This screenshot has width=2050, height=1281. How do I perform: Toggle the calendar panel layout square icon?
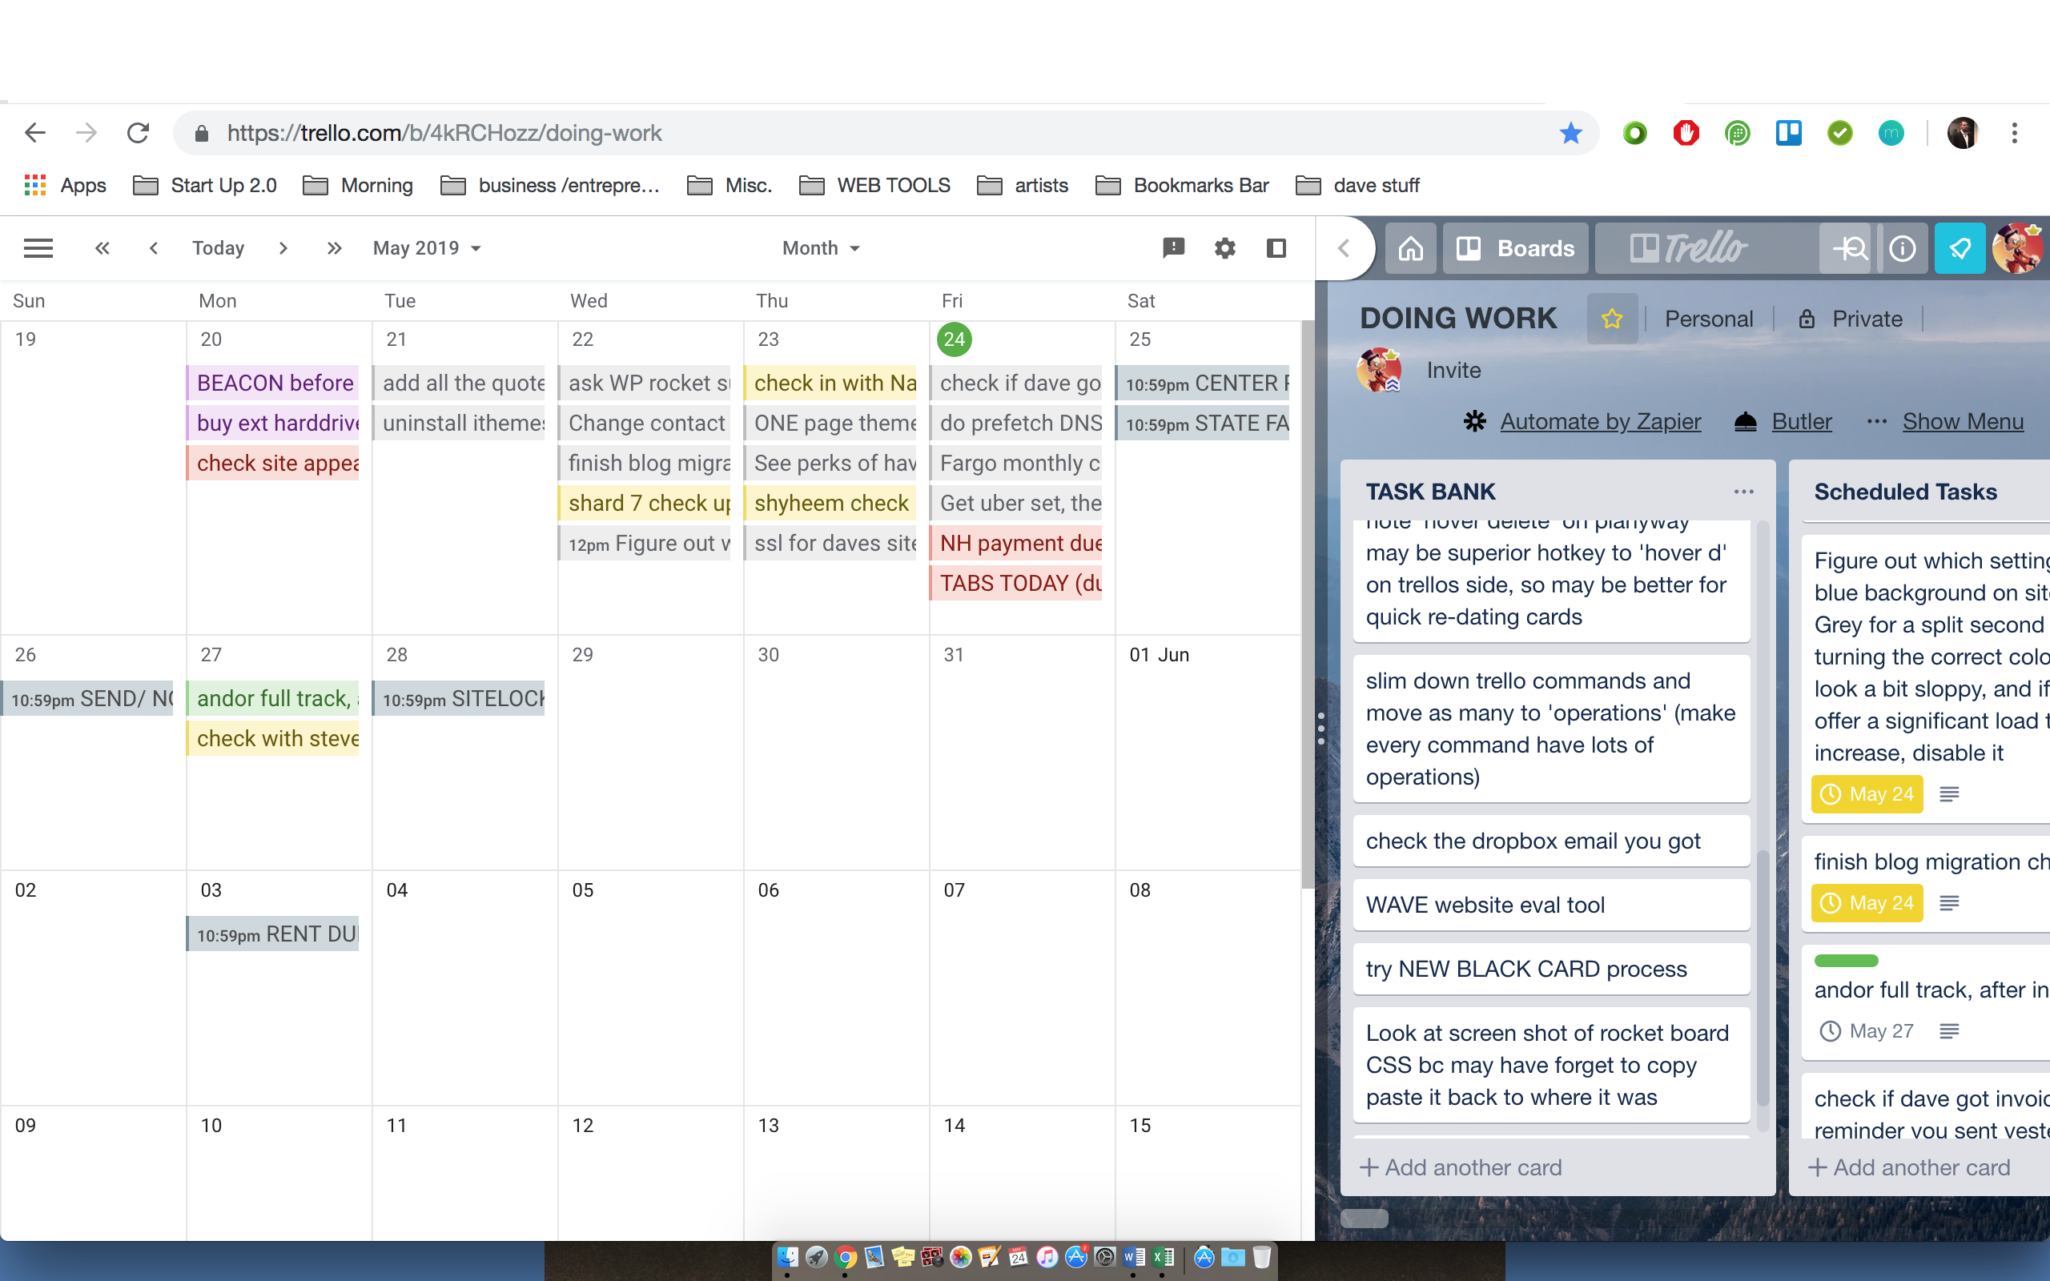[x=1276, y=248]
